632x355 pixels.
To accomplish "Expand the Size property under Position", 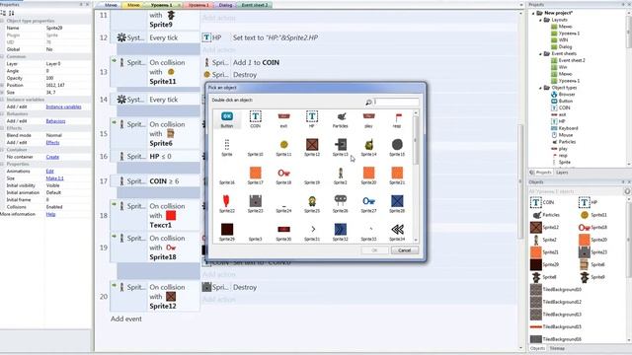I will click(x=2, y=93).
